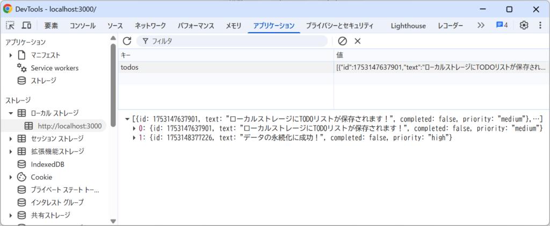Click the sidebar scroll up arrow

click(113, 38)
